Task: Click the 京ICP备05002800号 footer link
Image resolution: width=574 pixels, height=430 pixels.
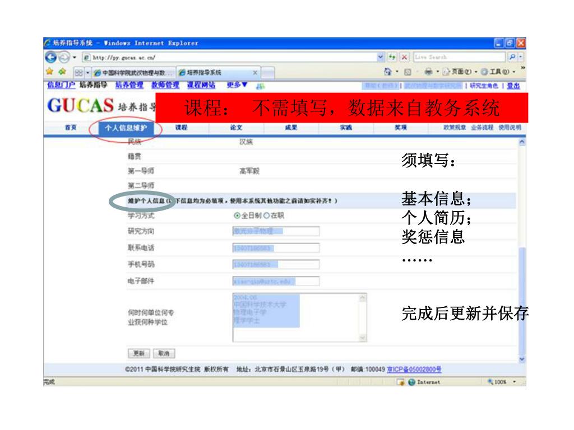Action: [414, 370]
